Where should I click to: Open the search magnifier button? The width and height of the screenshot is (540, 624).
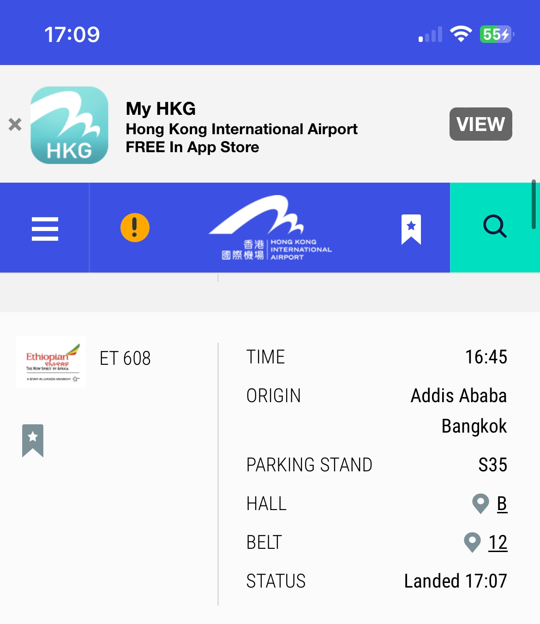pyautogui.click(x=495, y=227)
